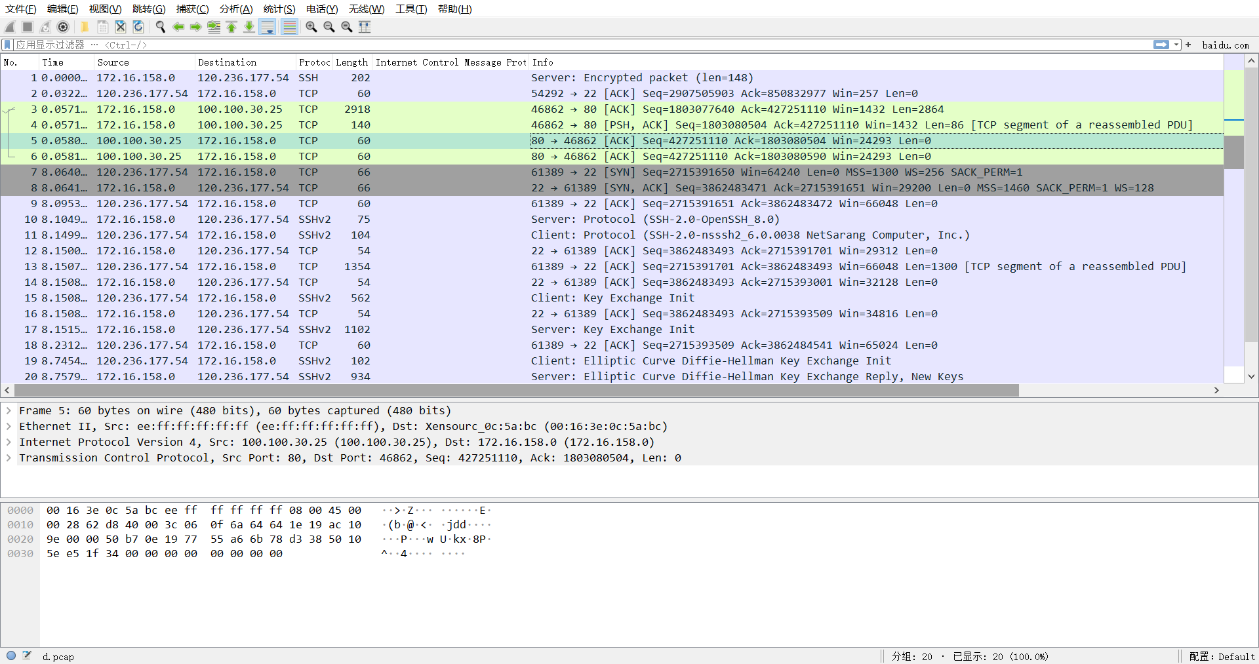This screenshot has width=1259, height=664.
Task: Save the capture file icon
Action: [x=103, y=27]
